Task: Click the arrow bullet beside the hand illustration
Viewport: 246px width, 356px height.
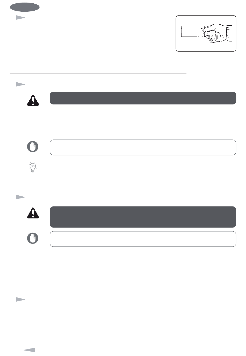Action: tap(20, 18)
